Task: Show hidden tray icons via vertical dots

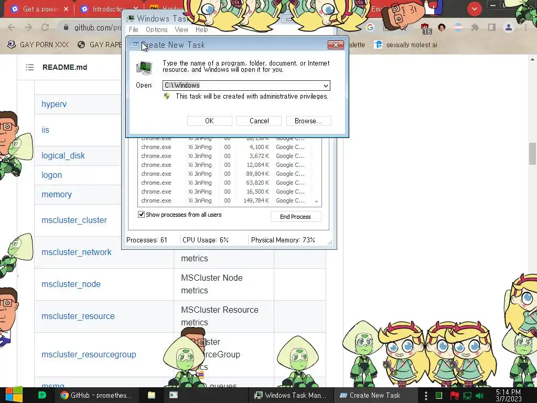Action: coord(426,396)
